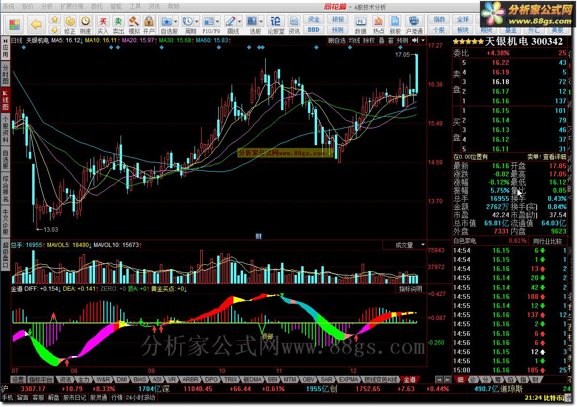Viewport: 577px width, 407px height.
Task: Click the 资金 toolbar button
Action: click(314, 19)
